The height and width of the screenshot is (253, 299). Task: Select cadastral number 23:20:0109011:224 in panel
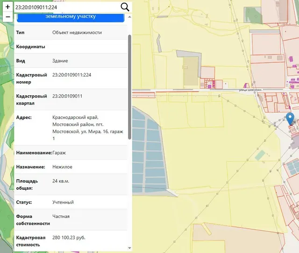[x=71, y=75]
